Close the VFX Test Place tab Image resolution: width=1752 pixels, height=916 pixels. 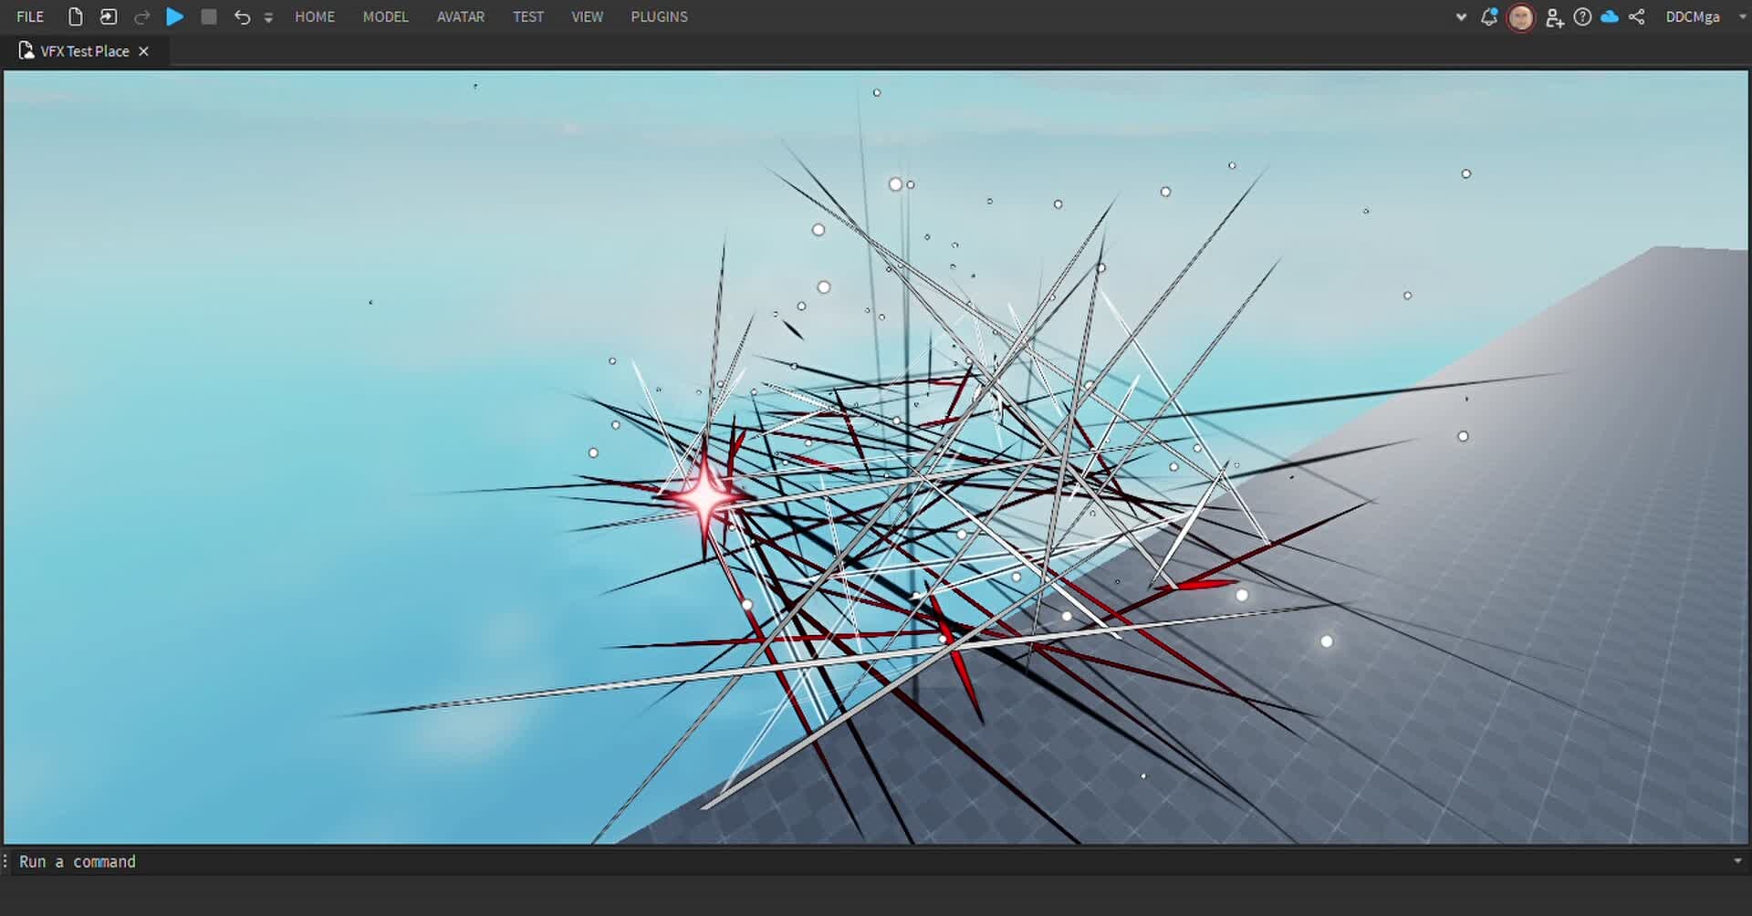coord(143,51)
